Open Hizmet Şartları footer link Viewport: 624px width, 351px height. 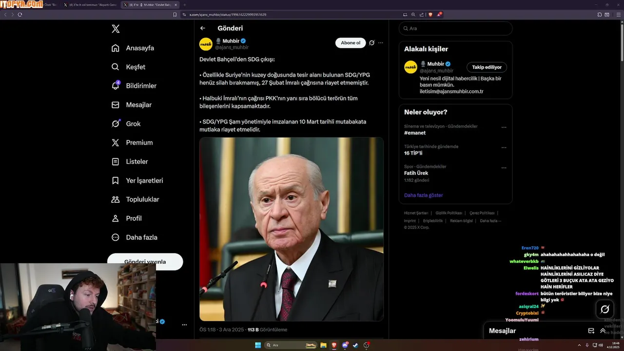point(416,213)
